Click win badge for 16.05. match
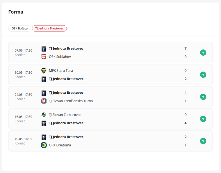221x173 pixels. pos(203,119)
